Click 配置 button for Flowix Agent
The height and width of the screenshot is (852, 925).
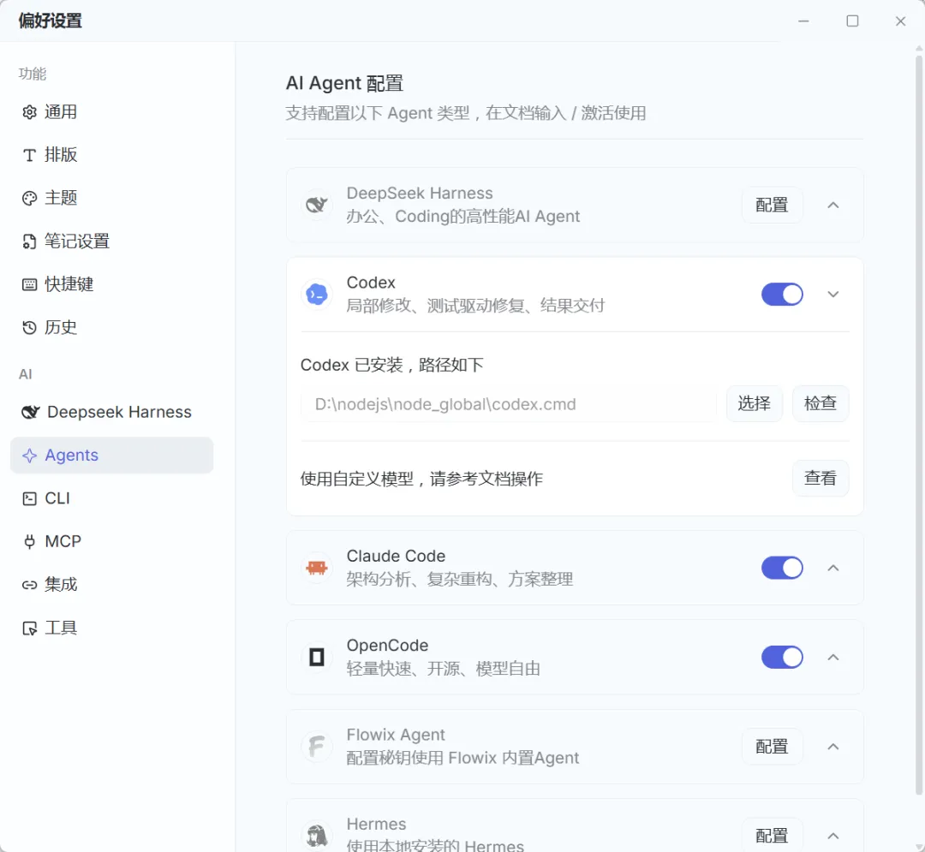[772, 747]
